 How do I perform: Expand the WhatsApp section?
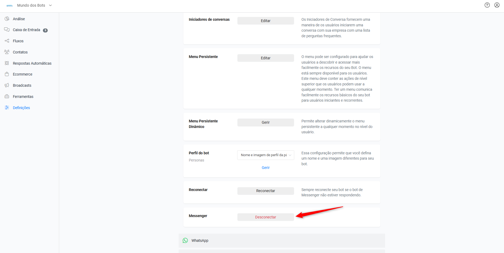pos(282,240)
